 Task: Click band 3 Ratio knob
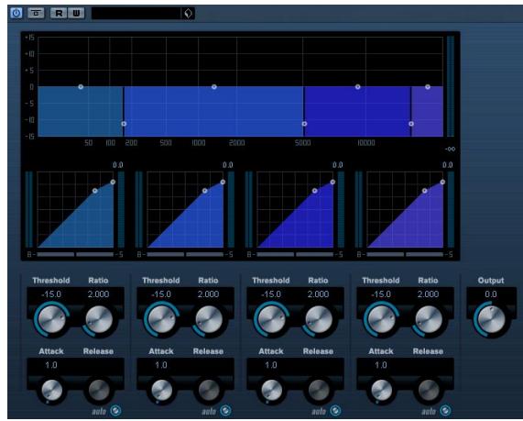tap(319, 320)
